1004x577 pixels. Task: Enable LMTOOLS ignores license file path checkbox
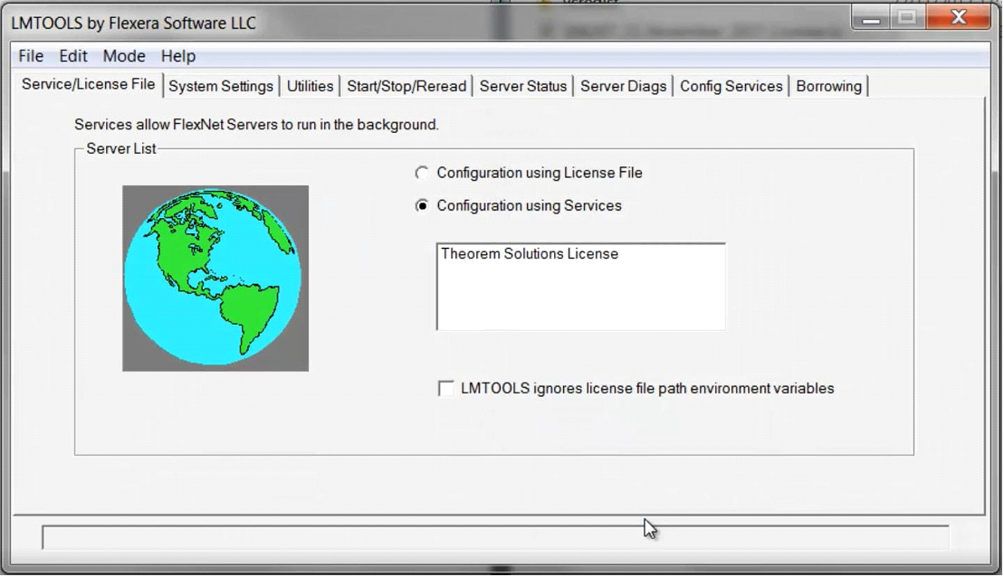[446, 389]
